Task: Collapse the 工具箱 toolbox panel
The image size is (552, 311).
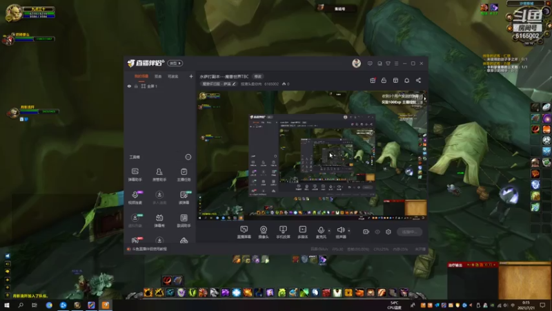Action: click(188, 157)
